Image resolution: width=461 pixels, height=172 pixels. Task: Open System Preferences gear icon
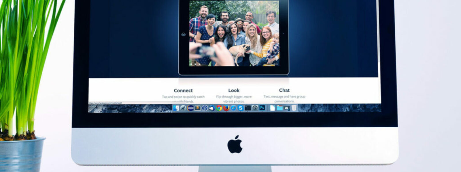coord(255,108)
